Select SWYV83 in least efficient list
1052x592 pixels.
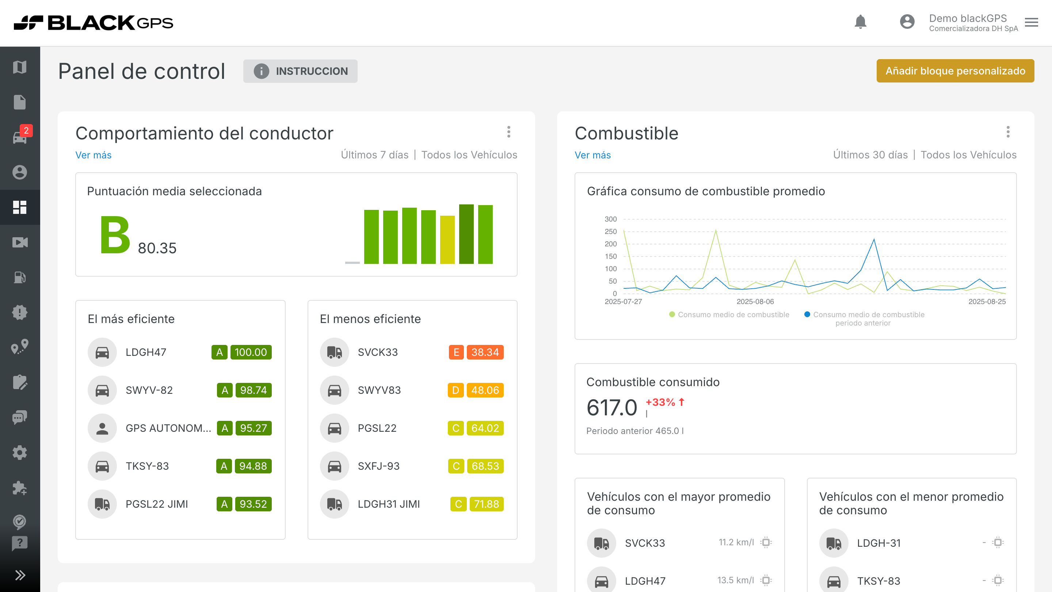point(412,390)
